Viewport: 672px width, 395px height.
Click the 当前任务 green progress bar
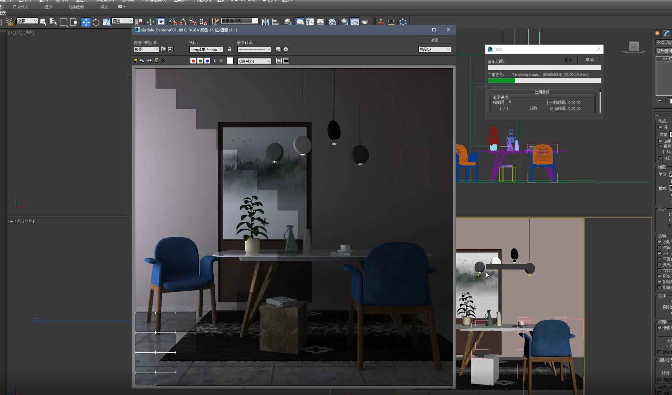tap(544, 81)
